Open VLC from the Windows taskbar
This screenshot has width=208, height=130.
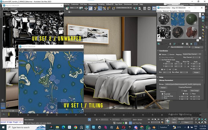click(x=118, y=127)
